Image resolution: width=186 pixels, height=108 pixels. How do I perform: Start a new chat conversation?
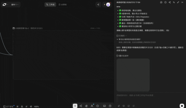(x=161, y=2)
